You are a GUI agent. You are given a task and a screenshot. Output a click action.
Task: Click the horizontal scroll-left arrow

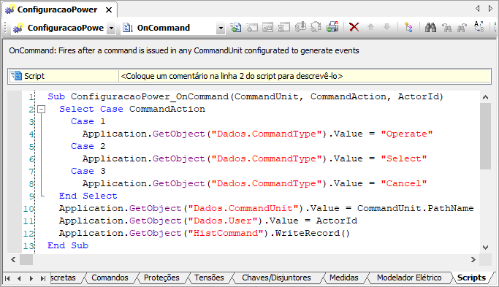pyautogui.click(x=13, y=260)
